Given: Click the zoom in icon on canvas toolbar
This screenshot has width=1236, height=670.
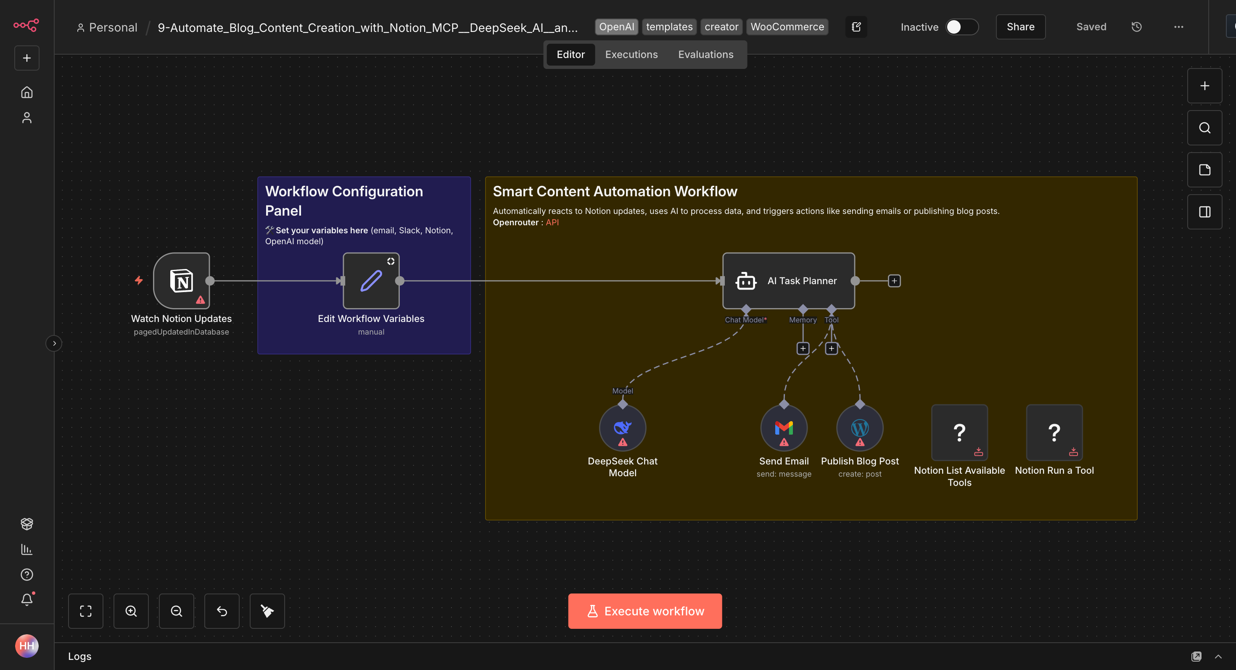Looking at the screenshot, I should (131, 611).
